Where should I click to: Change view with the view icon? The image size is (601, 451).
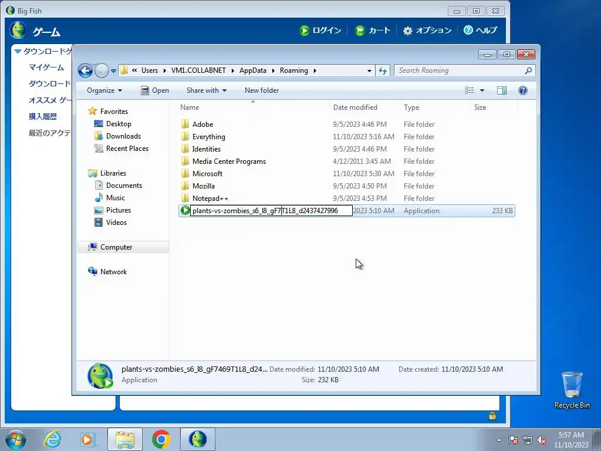click(x=469, y=90)
